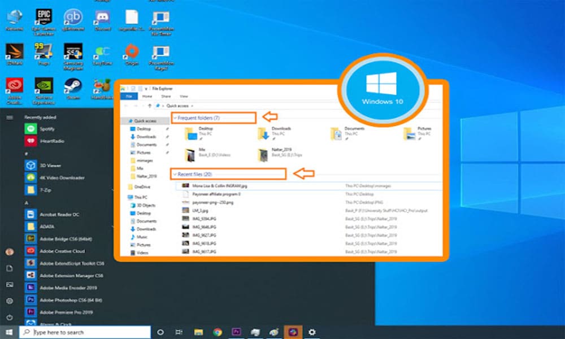
Task: Launch the 3DMark desktop shortcut
Action: pyautogui.click(x=15, y=54)
